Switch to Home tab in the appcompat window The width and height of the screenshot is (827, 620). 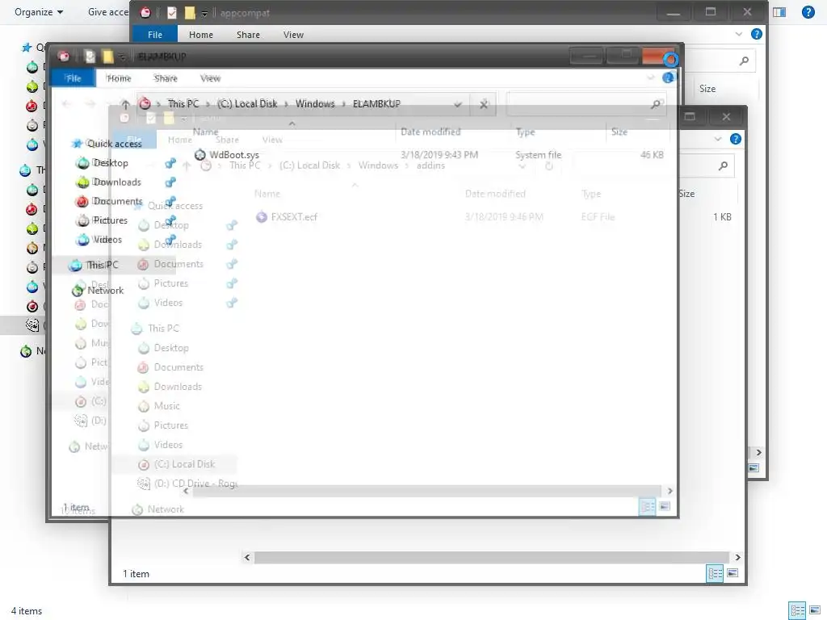[x=201, y=34]
